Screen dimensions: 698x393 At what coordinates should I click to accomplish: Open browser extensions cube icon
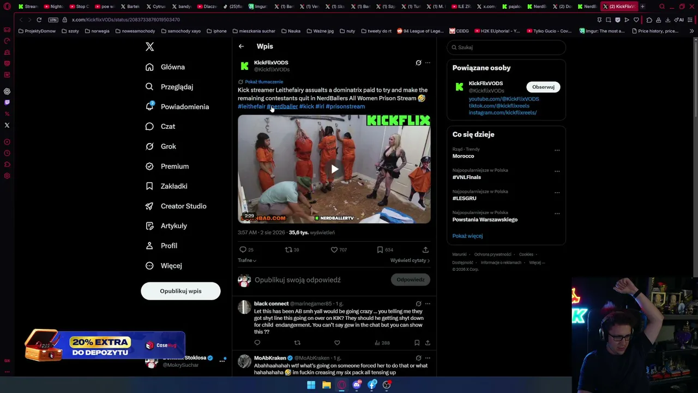pyautogui.click(x=649, y=20)
